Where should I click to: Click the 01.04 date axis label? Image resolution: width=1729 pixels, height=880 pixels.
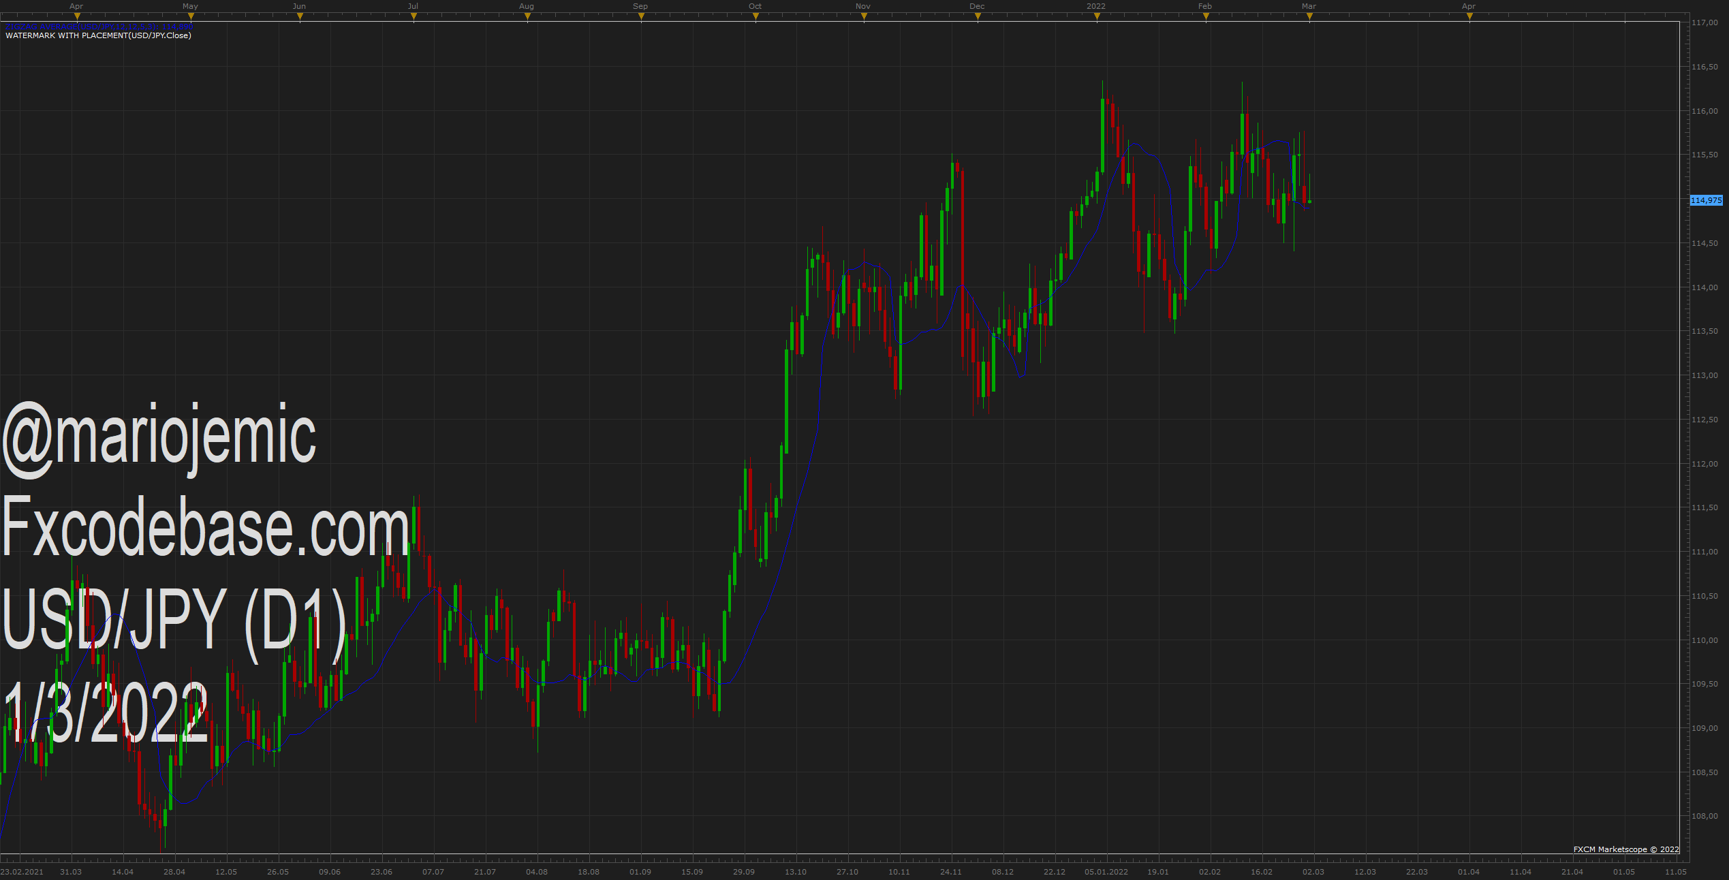(1469, 872)
